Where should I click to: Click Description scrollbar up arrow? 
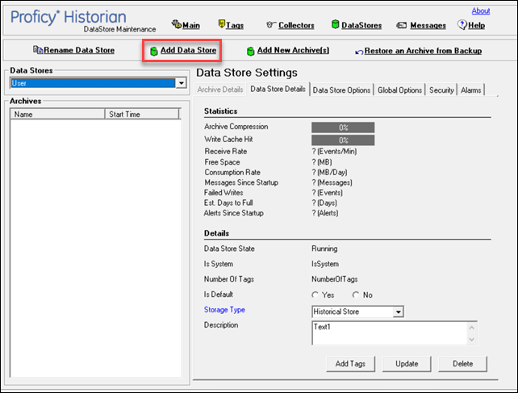click(472, 328)
